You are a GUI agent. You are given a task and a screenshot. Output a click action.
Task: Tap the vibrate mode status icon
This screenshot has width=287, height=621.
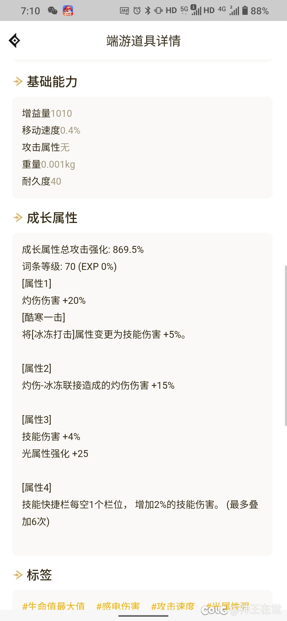[x=158, y=11]
